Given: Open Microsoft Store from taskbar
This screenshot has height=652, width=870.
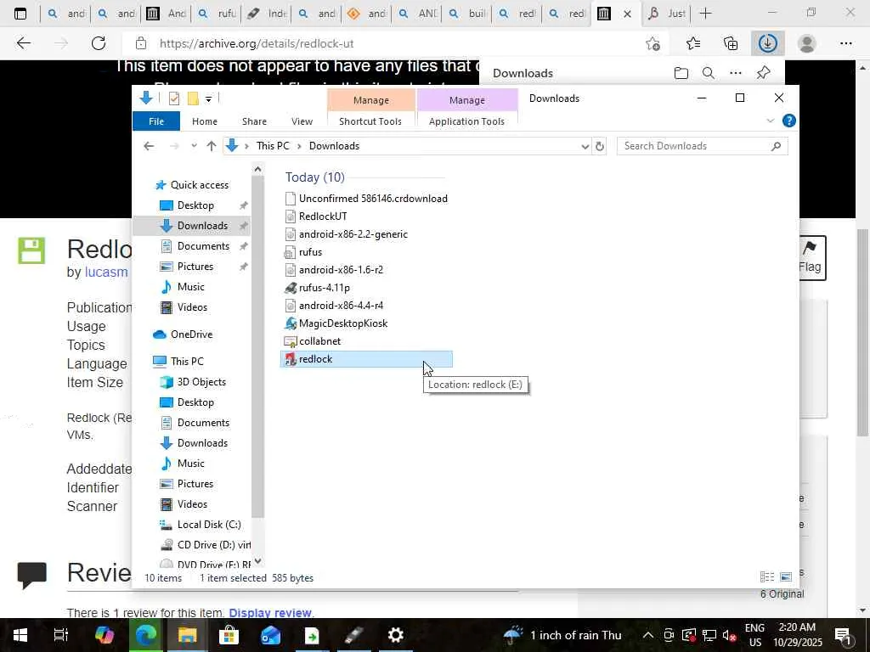Looking at the screenshot, I should [x=228, y=635].
